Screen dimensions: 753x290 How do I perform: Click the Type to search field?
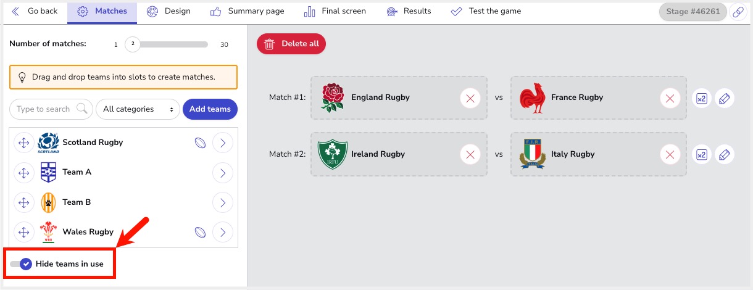(x=43, y=109)
